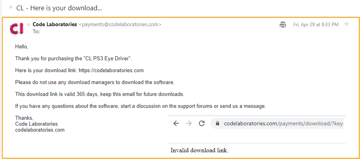The image size is (360, 159).
Task: Select the codelaboratories.com/payments/download address bar
Action: pyautogui.click(x=278, y=124)
